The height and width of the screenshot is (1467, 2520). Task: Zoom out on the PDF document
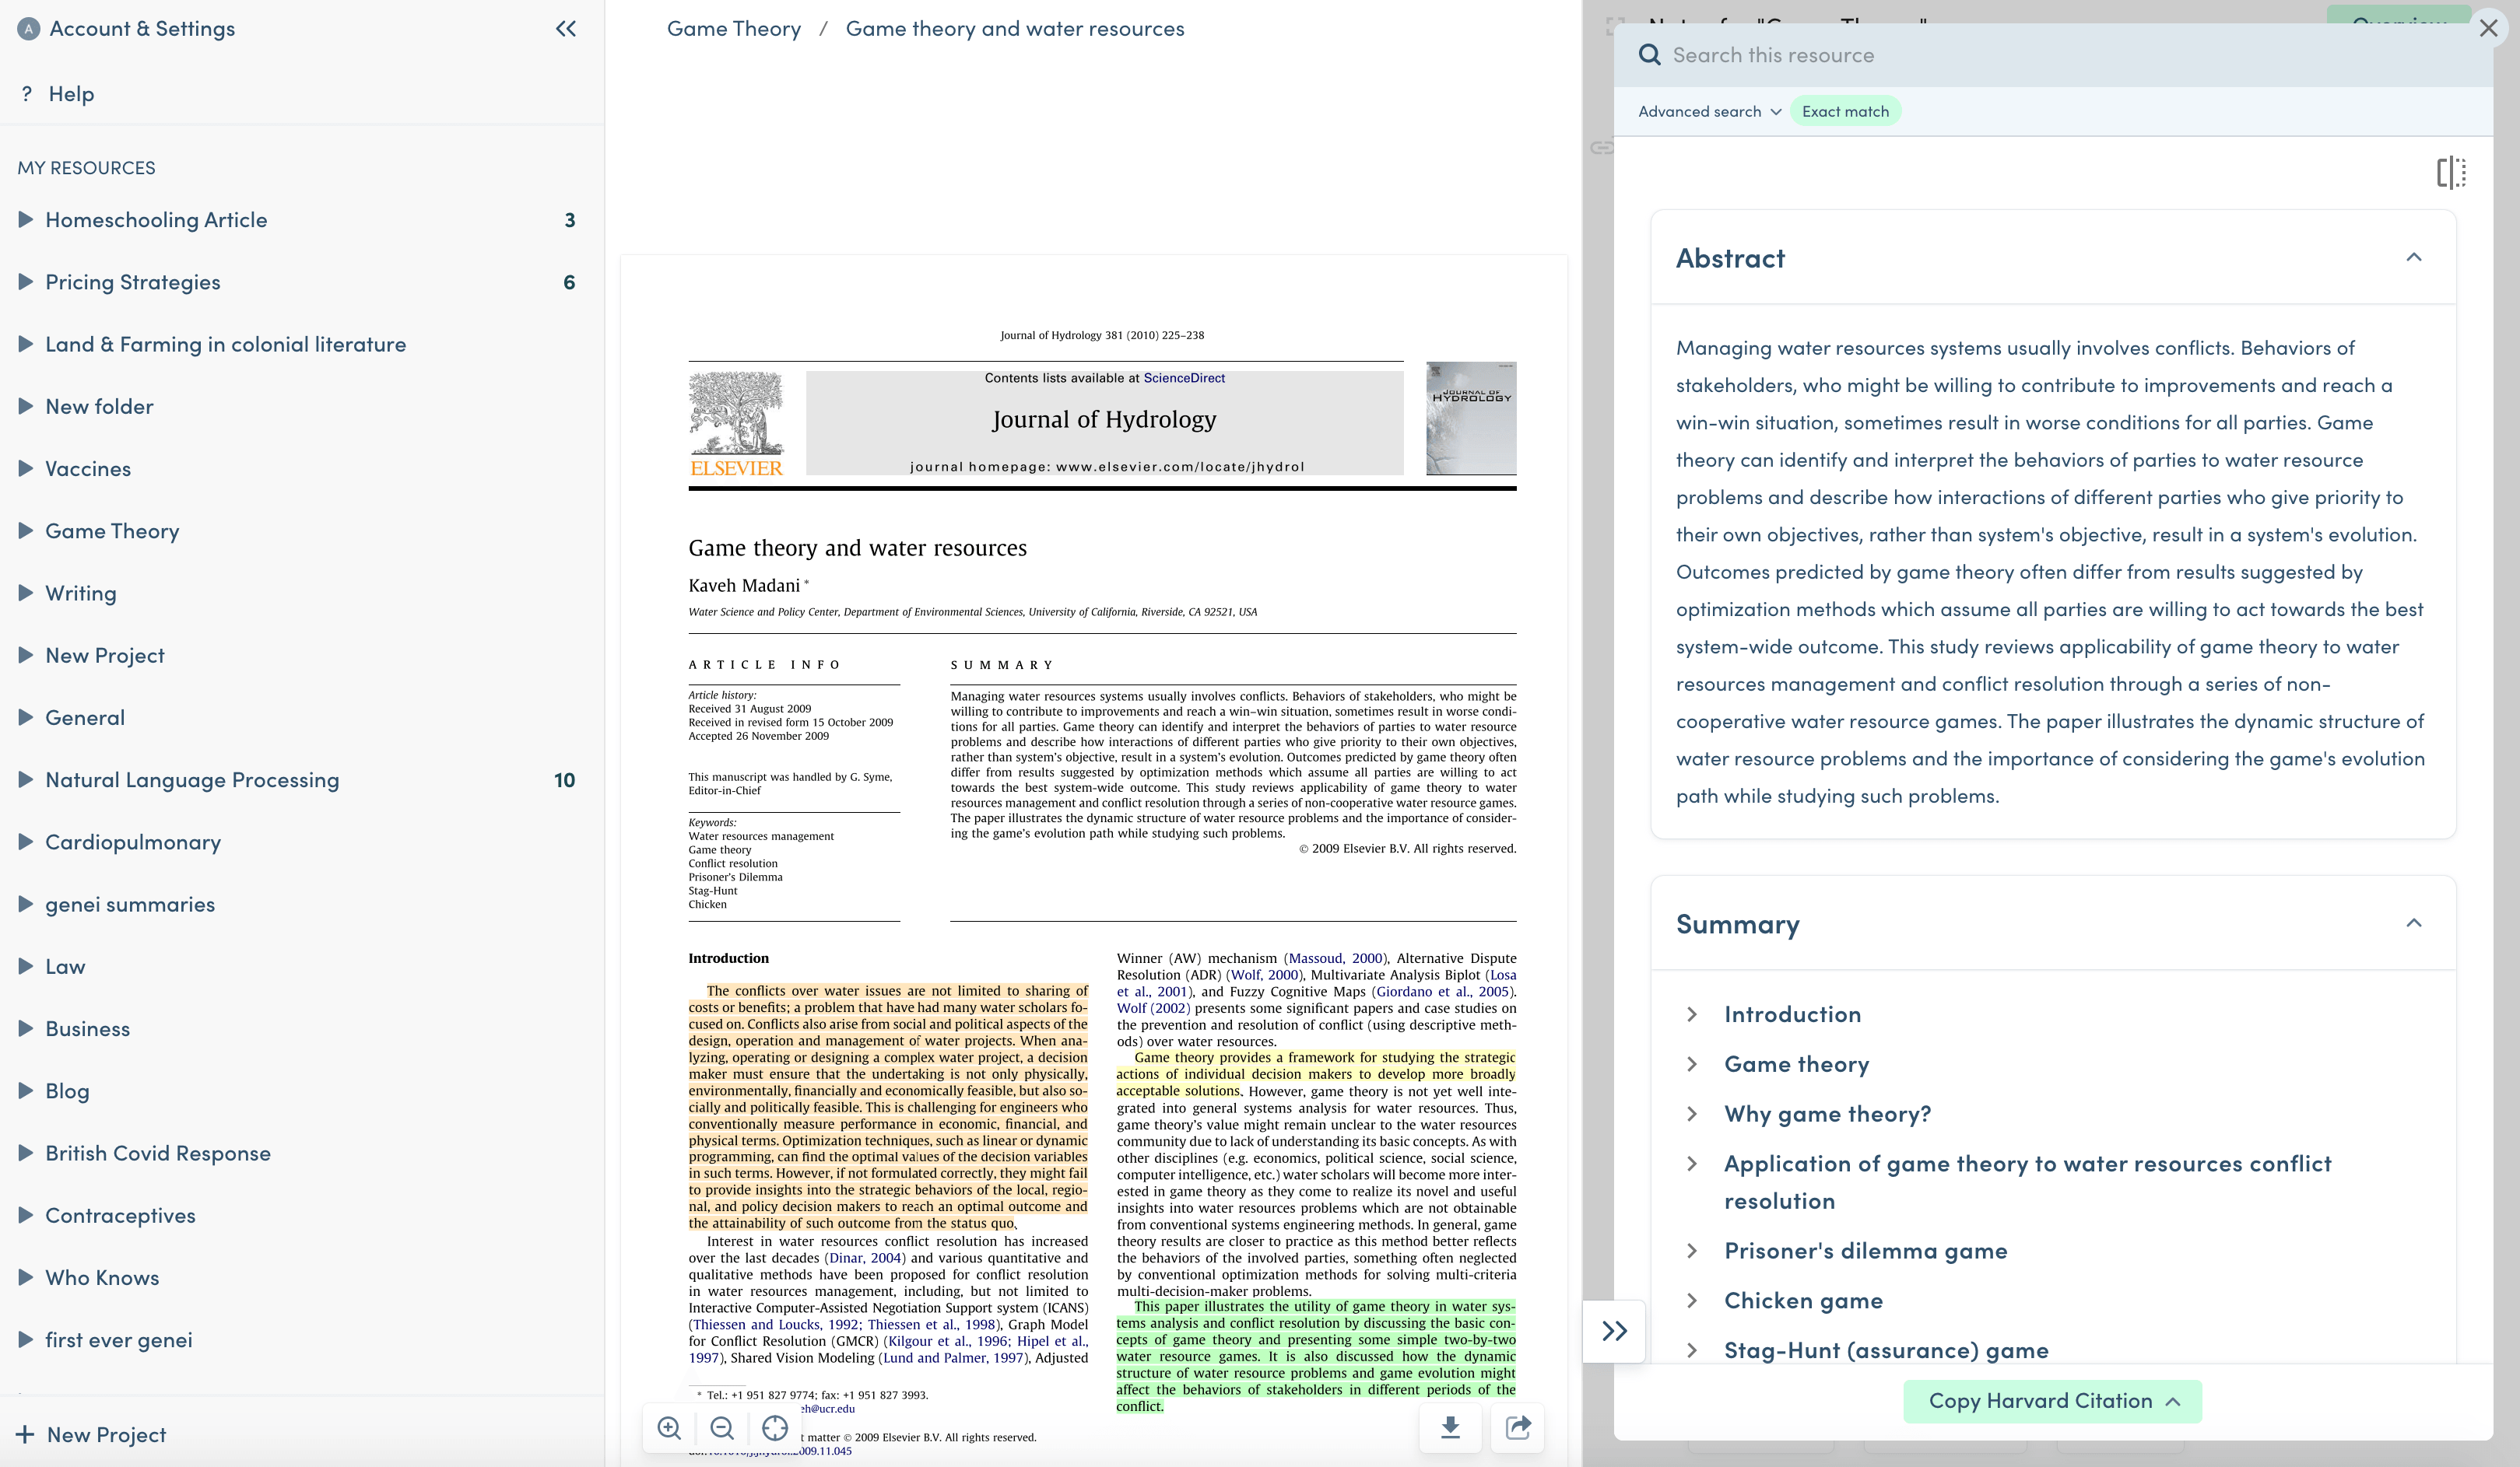pos(722,1428)
